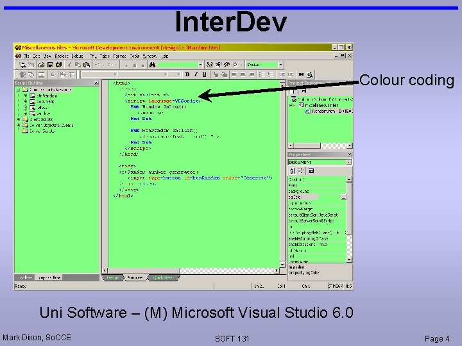Click the Properties list scroll down arrow
This screenshot has width=462, height=346.
tap(349, 259)
